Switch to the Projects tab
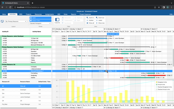The width and height of the screenshot is (174, 109). coord(29,14)
